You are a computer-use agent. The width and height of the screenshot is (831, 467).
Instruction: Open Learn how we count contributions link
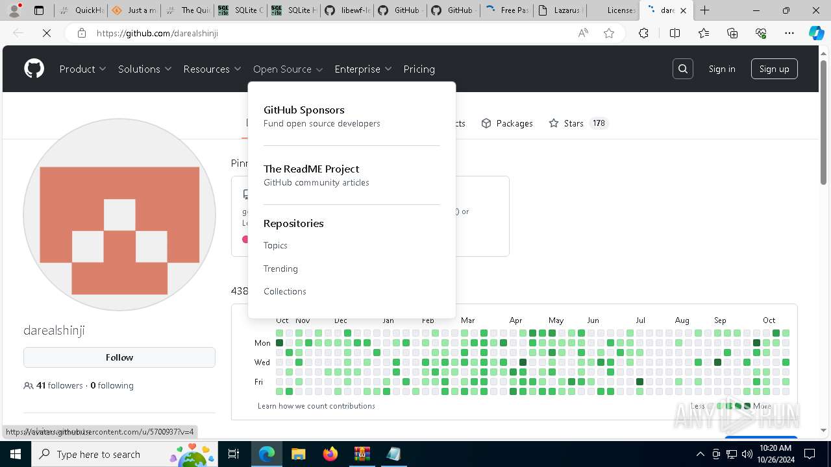[316, 406]
